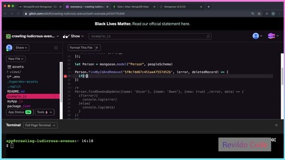Viewport: 285px width, 160px height.
Task: Click the App Status Ok button
Action: [x=20, y=112]
